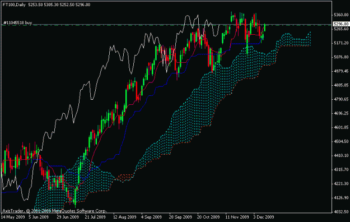Click the 5265.60 price axis label
This screenshot has width=350, height=222.
pos(341,29)
